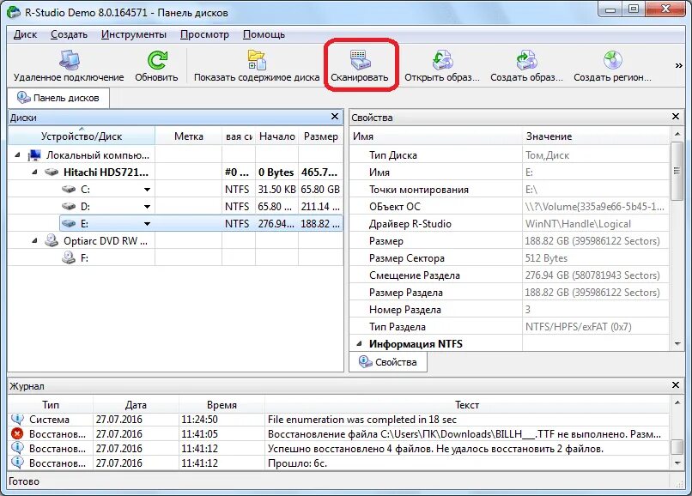Click the Тип column header in Журнал
This screenshot has width=692, height=496.
click(x=51, y=404)
